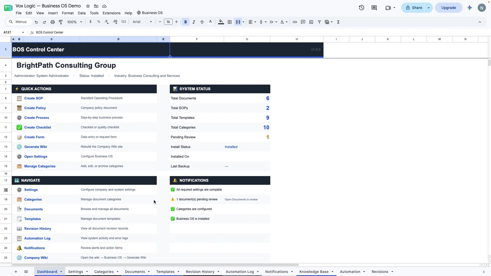Viewport: 491px width, 276px height.
Task: Apply strikethrough formatting
Action: (x=202, y=22)
